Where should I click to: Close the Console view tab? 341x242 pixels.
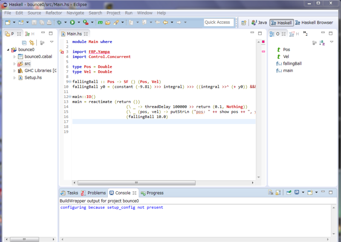[x=134, y=193]
